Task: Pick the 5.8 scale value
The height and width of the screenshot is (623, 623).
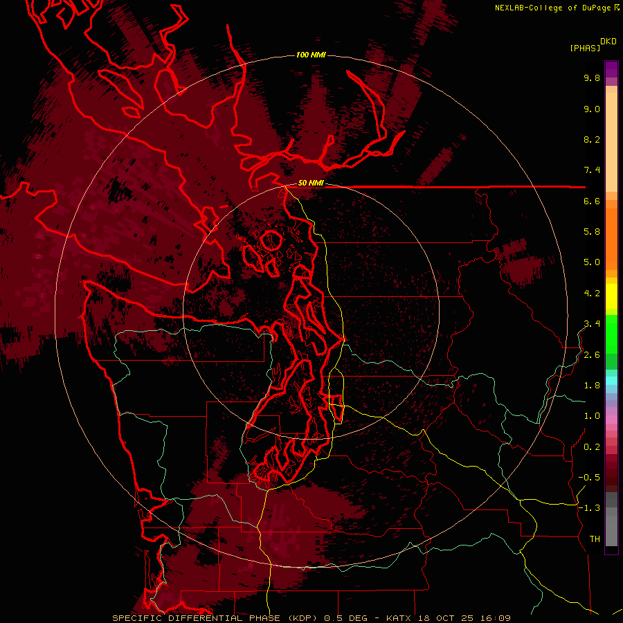Action: [592, 232]
